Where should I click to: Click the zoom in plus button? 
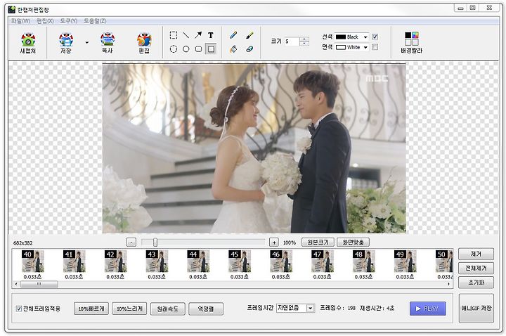[x=273, y=243]
